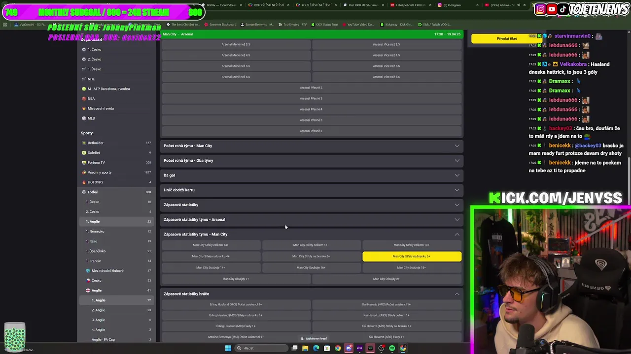Deselect Man City Střely na branku 6+
The width and height of the screenshot is (631, 354).
click(412, 256)
